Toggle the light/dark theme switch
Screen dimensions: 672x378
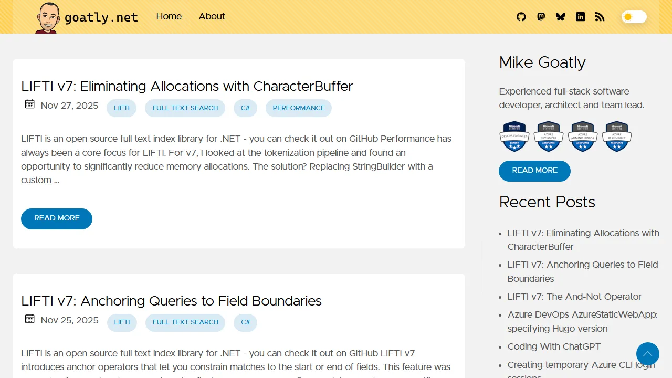[634, 17]
